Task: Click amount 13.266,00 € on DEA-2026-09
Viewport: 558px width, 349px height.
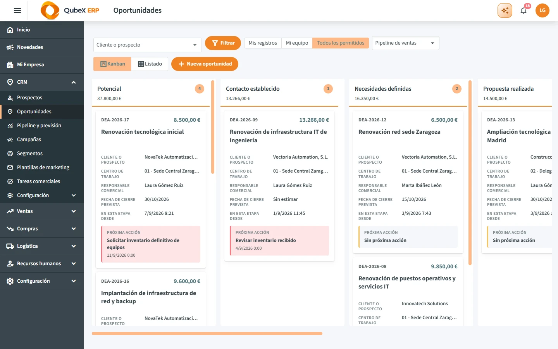Action: [314, 120]
